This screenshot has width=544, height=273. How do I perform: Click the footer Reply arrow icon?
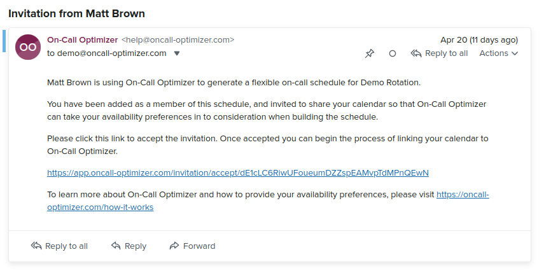pyautogui.click(x=116, y=246)
